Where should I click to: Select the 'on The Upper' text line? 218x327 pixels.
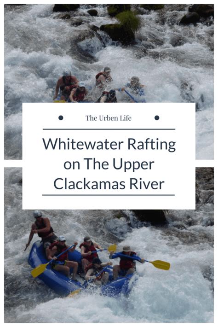(109, 164)
